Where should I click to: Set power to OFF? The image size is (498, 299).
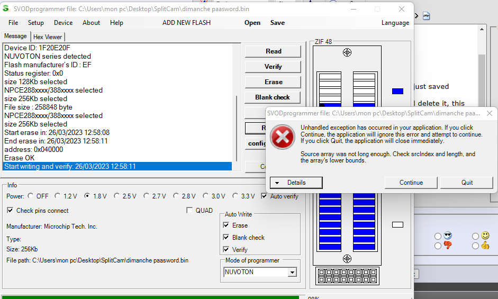click(x=31, y=196)
